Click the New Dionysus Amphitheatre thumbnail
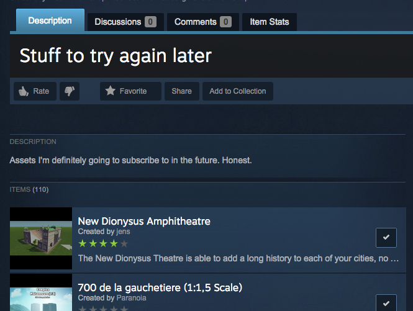The height and width of the screenshot is (311, 413). (41, 238)
